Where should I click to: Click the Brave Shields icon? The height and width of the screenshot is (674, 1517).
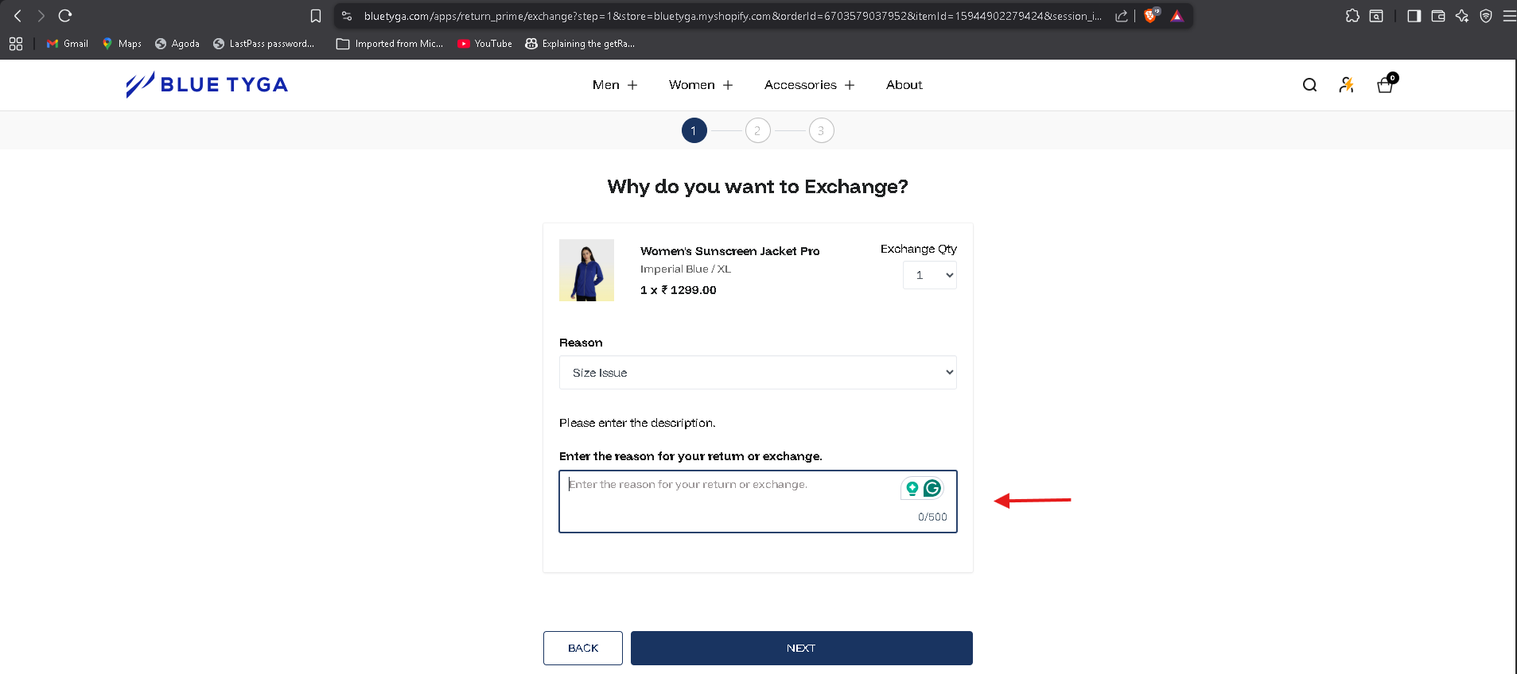[1150, 16]
